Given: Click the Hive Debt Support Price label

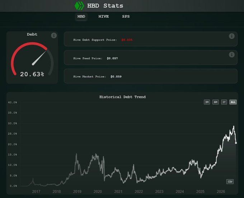Looking at the screenshot, I should coord(95,40).
